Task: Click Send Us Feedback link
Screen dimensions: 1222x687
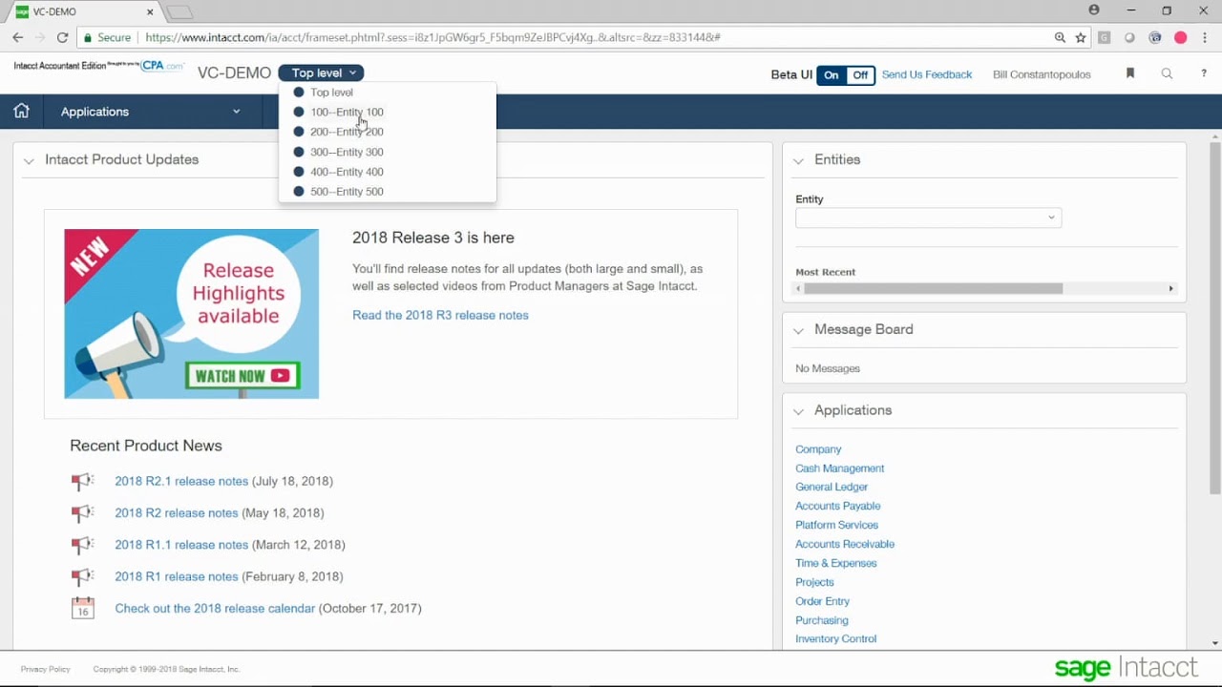Action: tap(927, 74)
